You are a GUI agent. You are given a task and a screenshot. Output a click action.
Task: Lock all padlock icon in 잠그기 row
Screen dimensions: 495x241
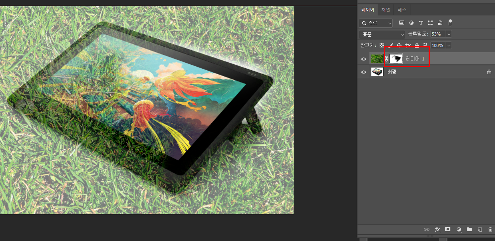click(416, 45)
